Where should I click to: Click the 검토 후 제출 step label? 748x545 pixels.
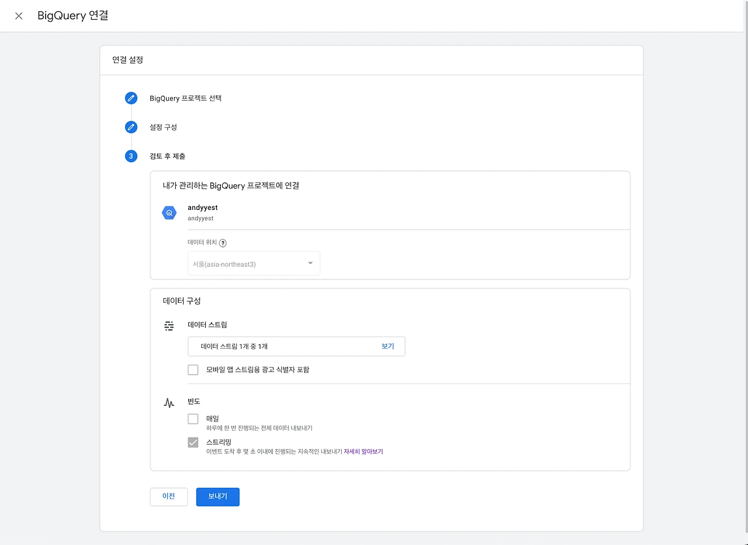168,156
